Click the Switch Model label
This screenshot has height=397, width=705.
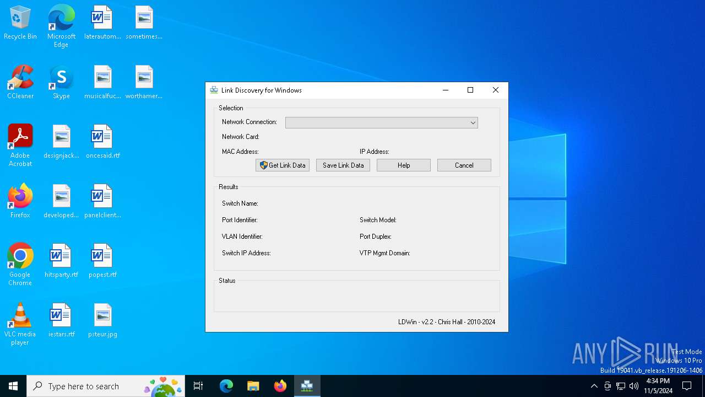[378, 220]
